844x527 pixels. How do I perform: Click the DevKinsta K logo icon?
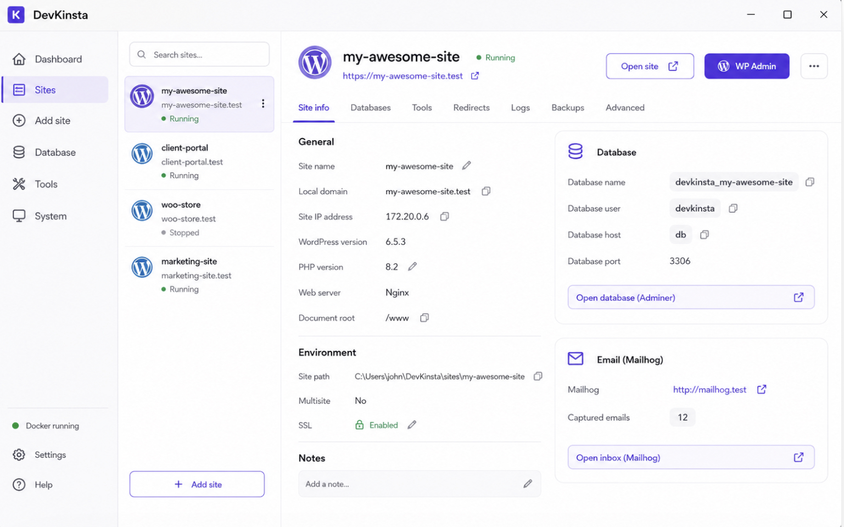[16, 15]
